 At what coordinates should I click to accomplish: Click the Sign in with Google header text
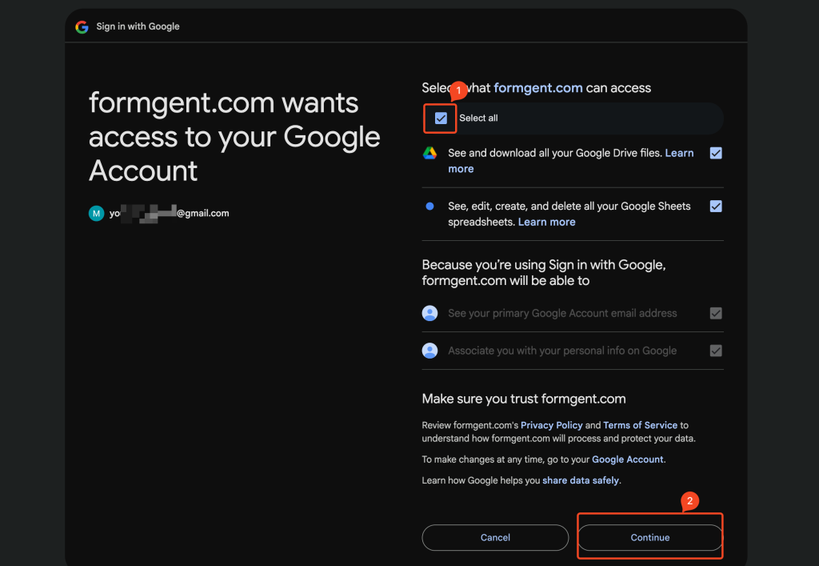(138, 26)
